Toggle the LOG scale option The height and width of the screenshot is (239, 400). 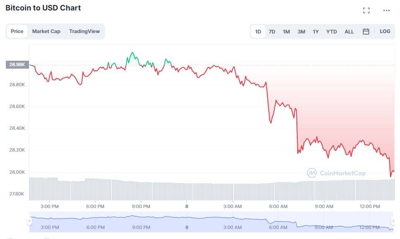point(385,31)
